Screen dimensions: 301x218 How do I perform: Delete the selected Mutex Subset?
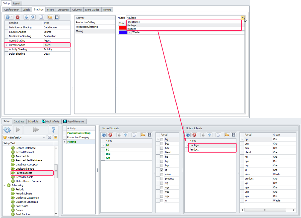[194, 135]
